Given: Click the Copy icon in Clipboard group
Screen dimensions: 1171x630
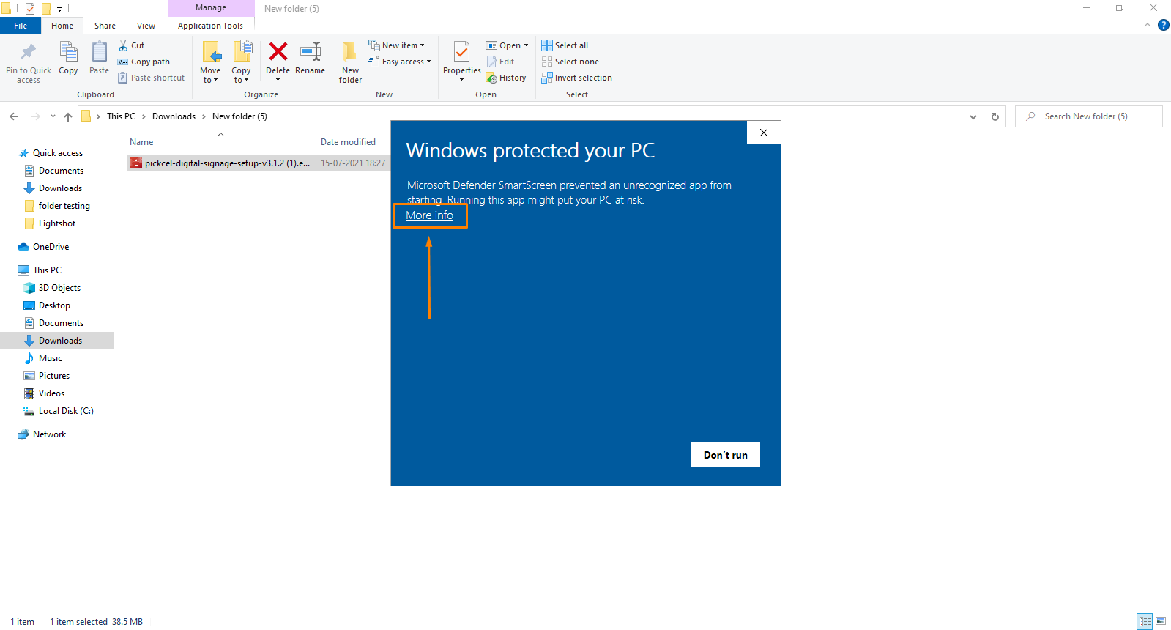Looking at the screenshot, I should (68, 53).
